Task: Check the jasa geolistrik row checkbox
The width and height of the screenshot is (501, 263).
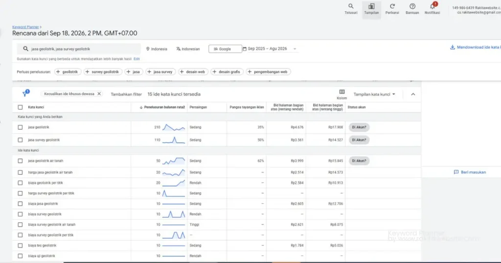Action: 20,128
